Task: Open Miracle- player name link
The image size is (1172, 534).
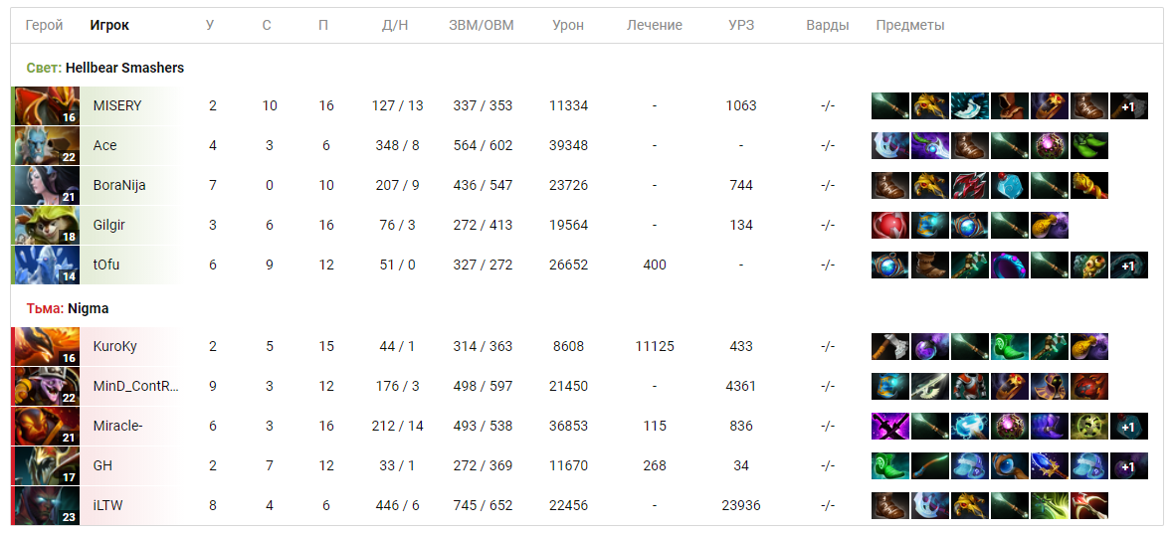Action: (x=118, y=426)
